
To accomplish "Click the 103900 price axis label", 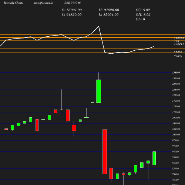I will (176, 129).
